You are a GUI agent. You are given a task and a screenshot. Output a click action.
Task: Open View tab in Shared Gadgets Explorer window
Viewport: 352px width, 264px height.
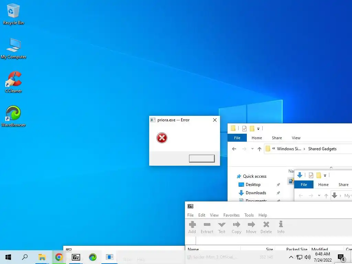[296, 138]
